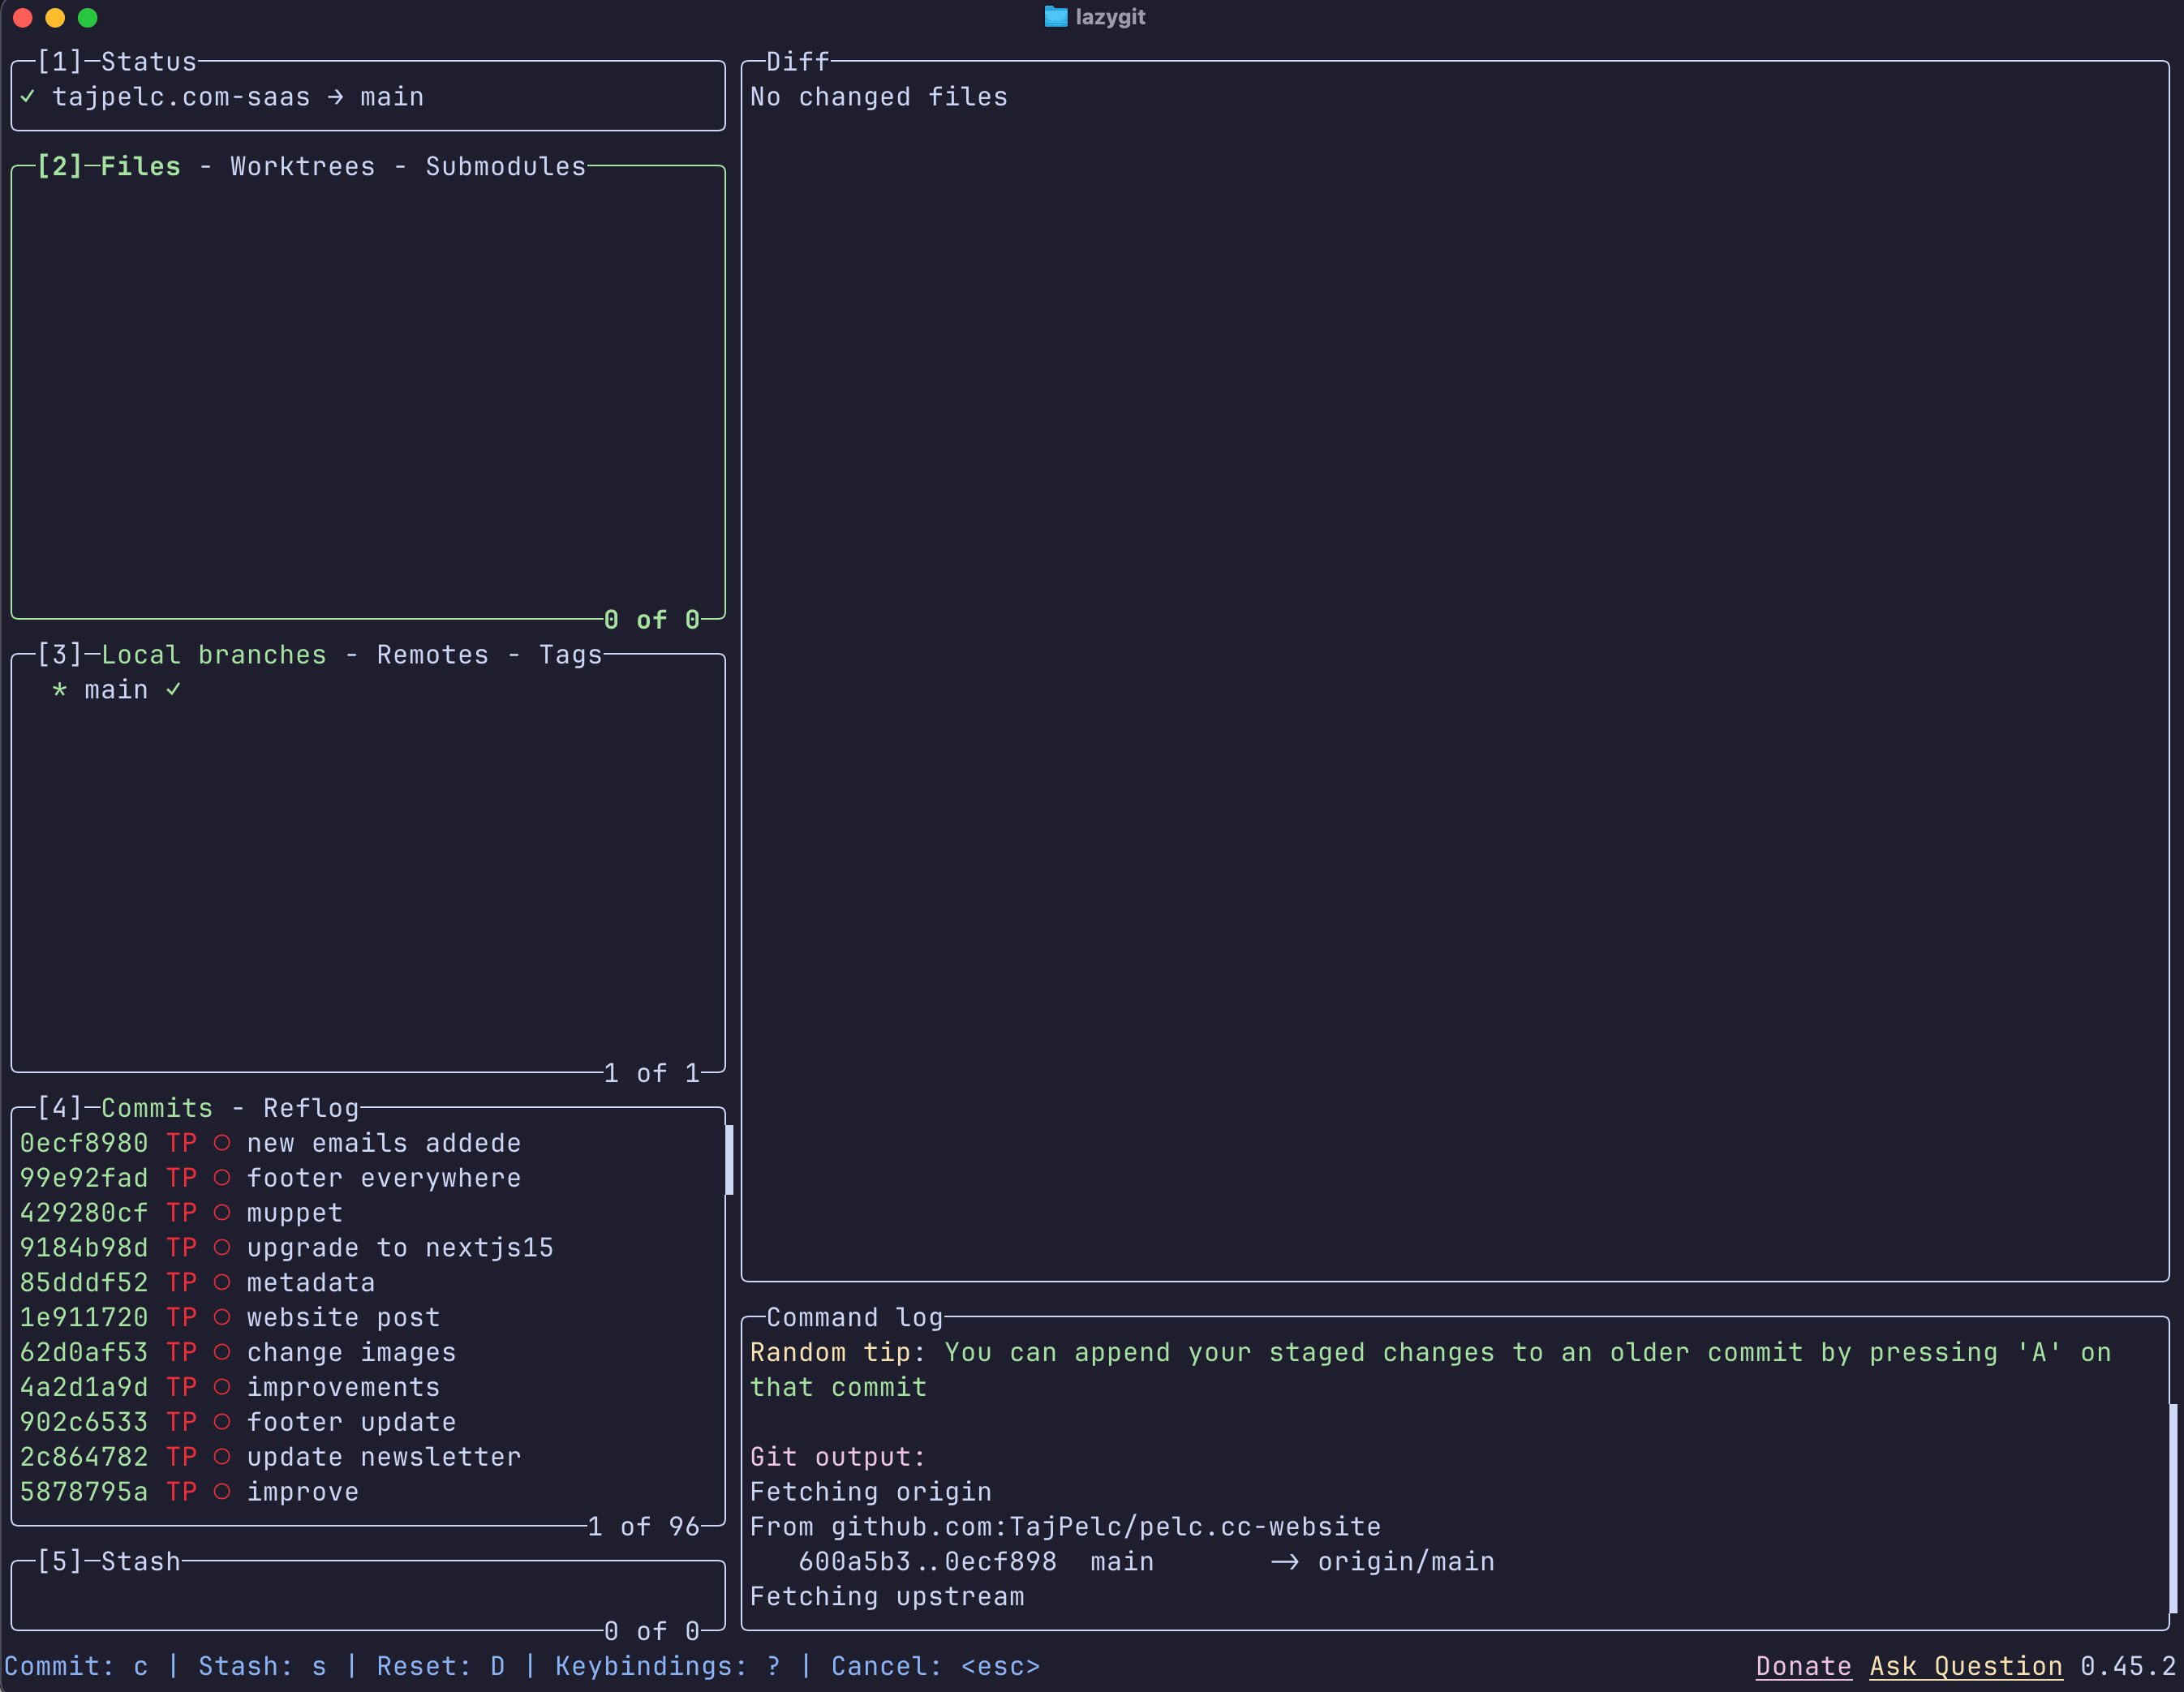Select commit 'upgrade to nextjs15'
The image size is (2184, 1692).
click(367, 1248)
